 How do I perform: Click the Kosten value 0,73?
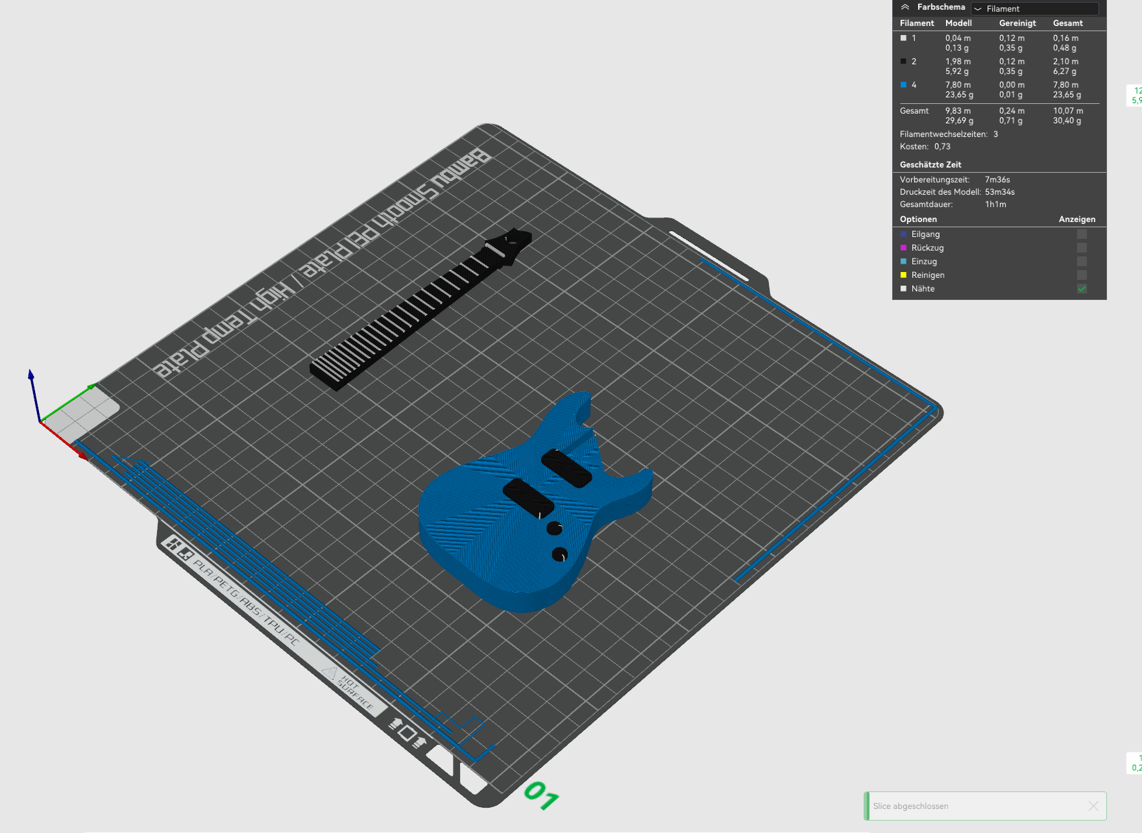[942, 147]
